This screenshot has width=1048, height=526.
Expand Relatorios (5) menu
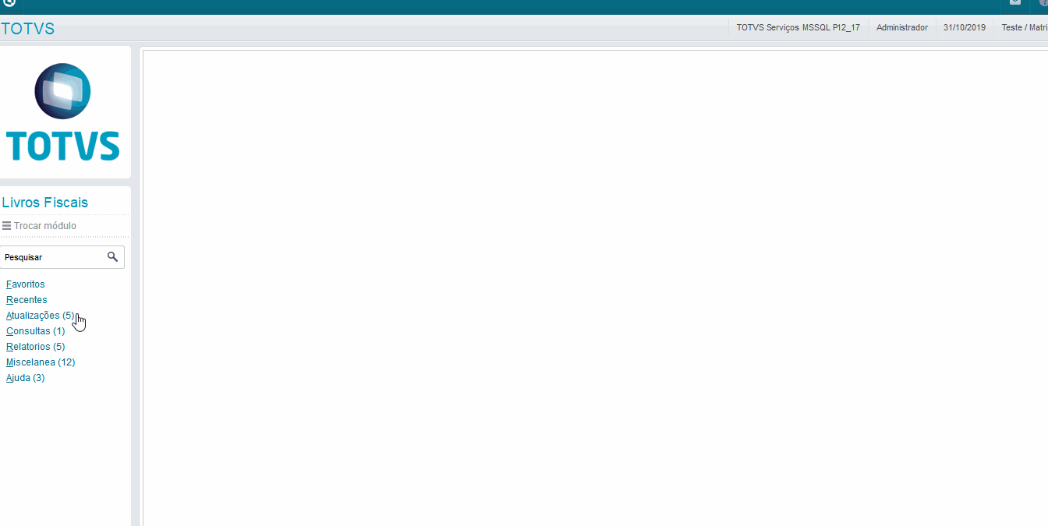pos(36,347)
